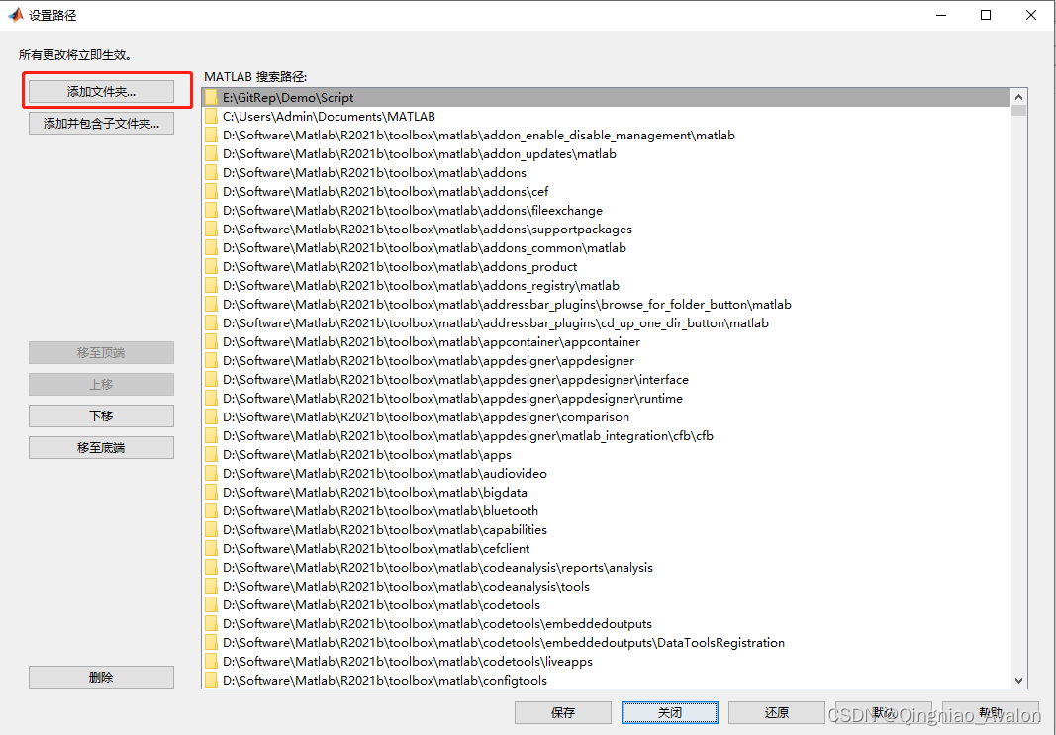Click folder icon for toolbox\matlab\addons row
Viewport: 1056px width, 735px height.
tap(212, 173)
